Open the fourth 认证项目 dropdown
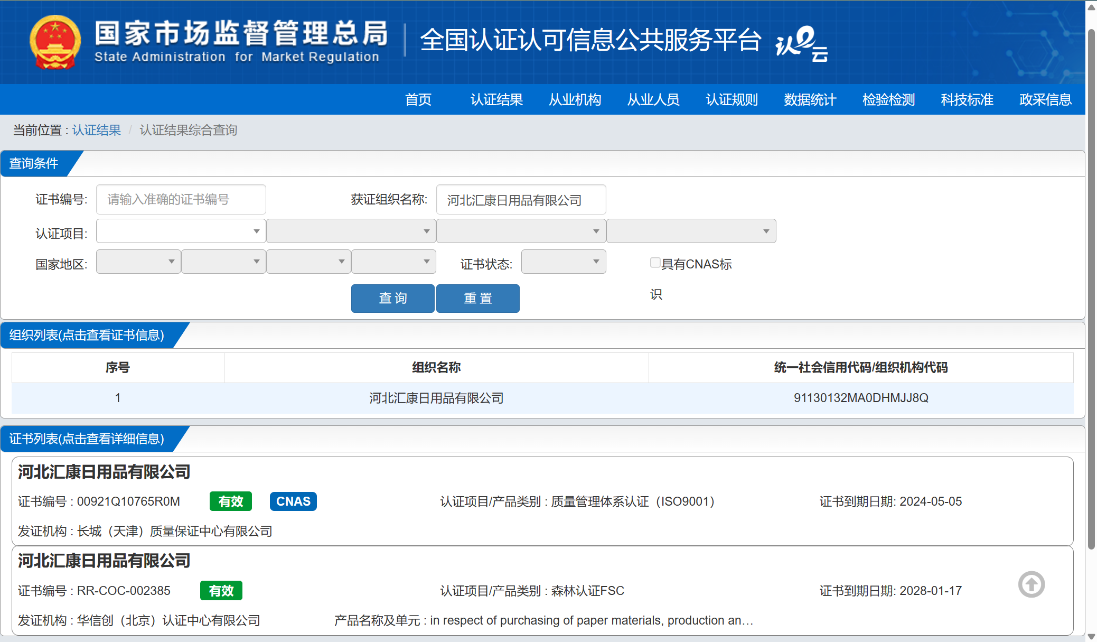Image resolution: width=1097 pixels, height=642 pixels. tap(691, 231)
